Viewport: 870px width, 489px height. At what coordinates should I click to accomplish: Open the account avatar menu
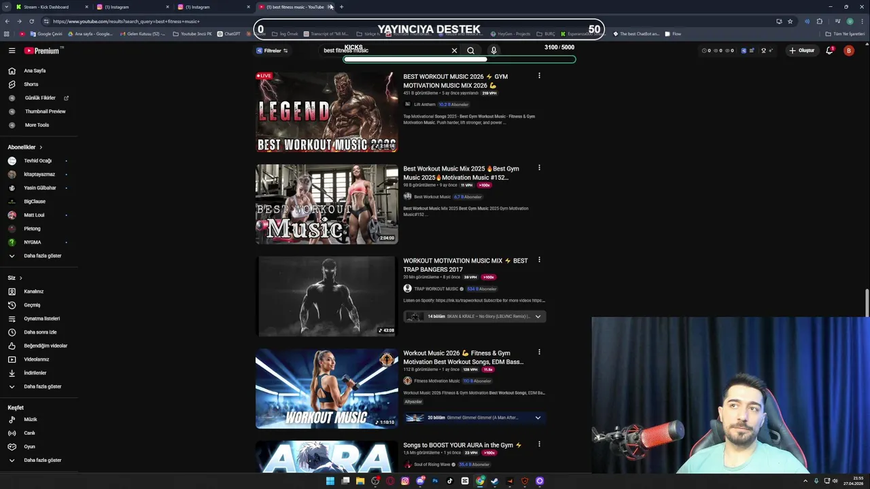(848, 50)
